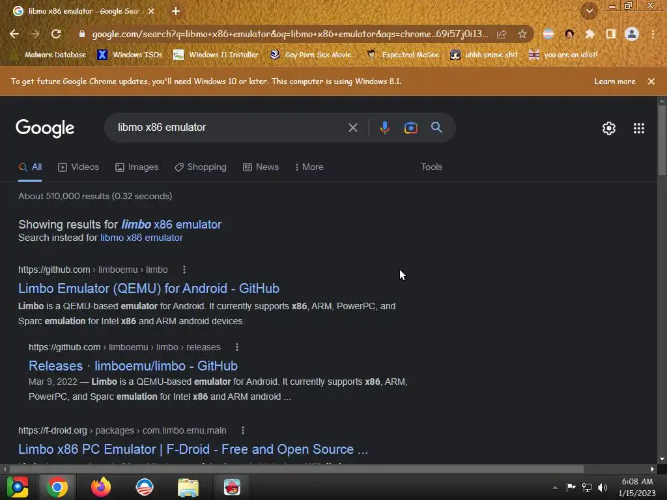Open the Extensions puzzle icon
This screenshot has width=667, height=500.
[x=589, y=34]
